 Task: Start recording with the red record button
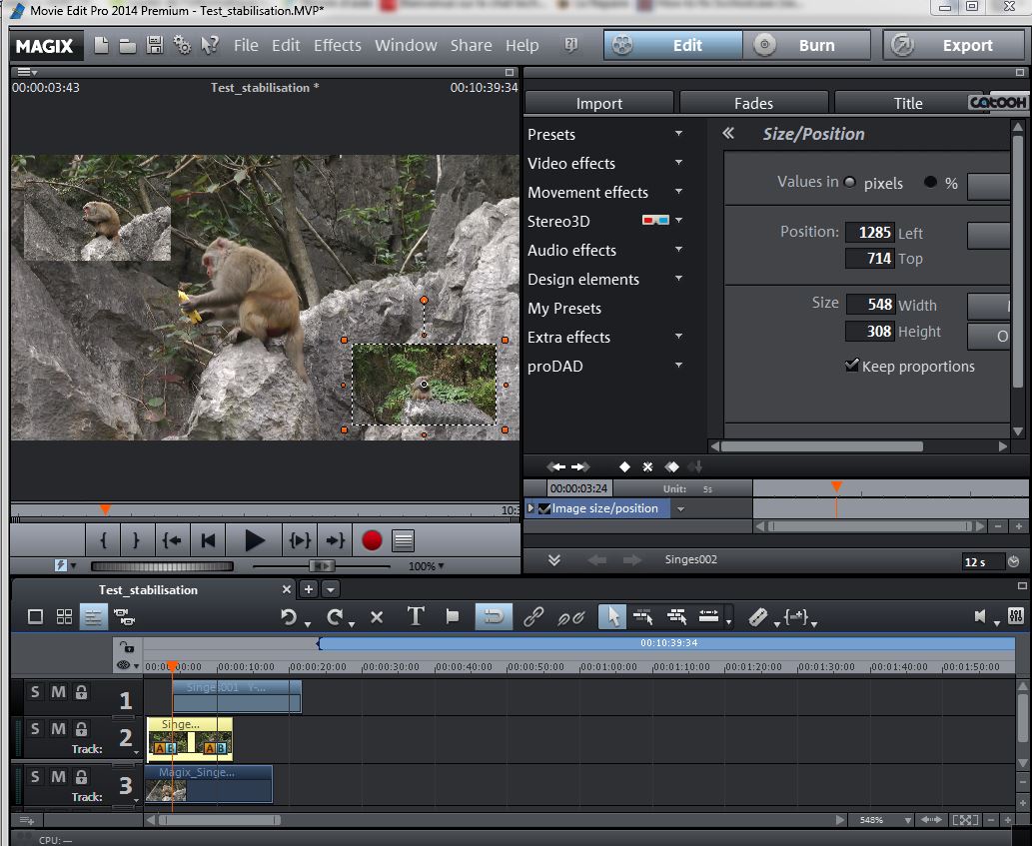(372, 540)
